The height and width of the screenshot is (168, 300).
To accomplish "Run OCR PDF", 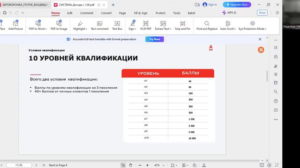I will [x=146, y=25].
